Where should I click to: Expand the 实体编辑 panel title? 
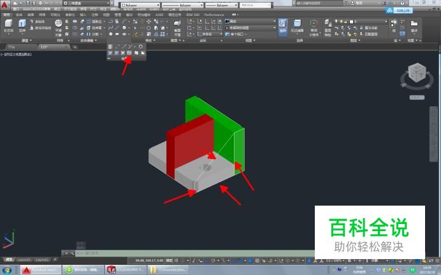(x=89, y=41)
